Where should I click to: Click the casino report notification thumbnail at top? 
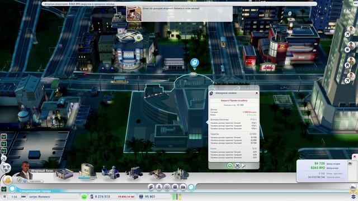tap(134, 14)
